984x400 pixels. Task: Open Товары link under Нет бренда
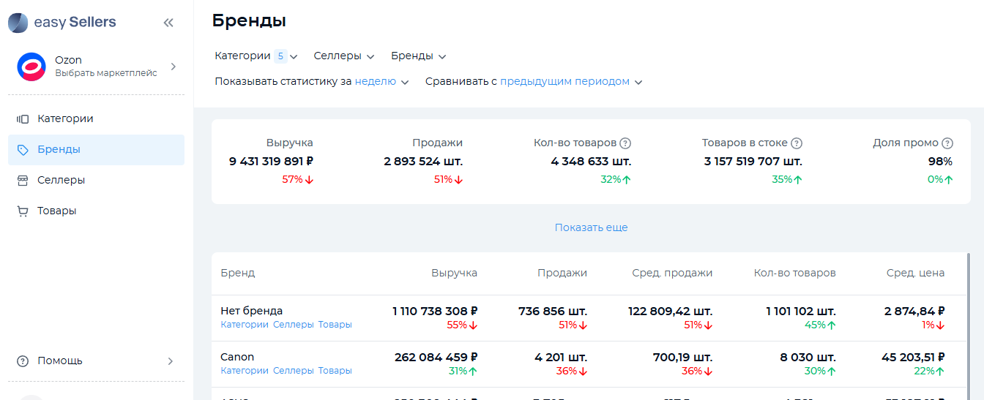coord(335,325)
